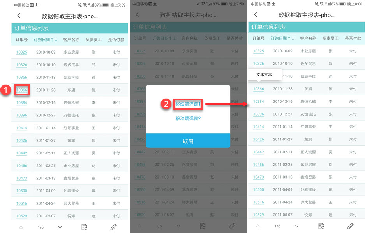Go to next page using left screen's down triangle

(x=60, y=227)
